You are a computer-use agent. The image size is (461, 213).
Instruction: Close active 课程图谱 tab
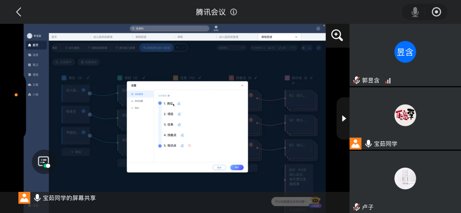tap(296, 37)
